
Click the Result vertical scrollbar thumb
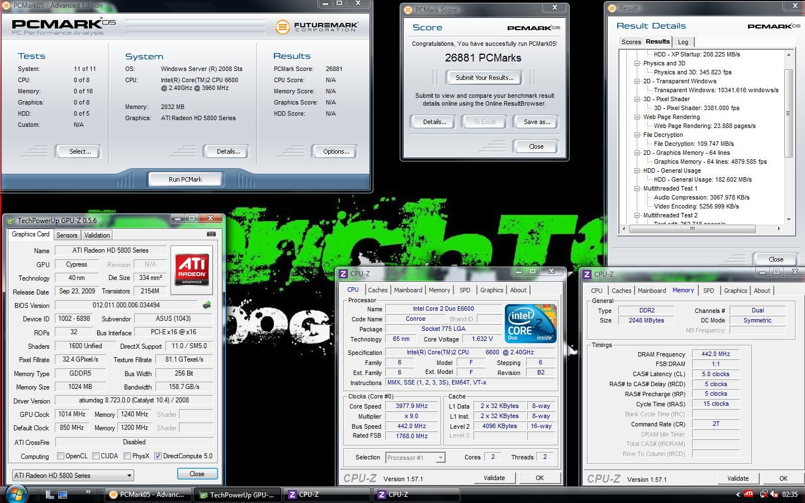pos(788,113)
